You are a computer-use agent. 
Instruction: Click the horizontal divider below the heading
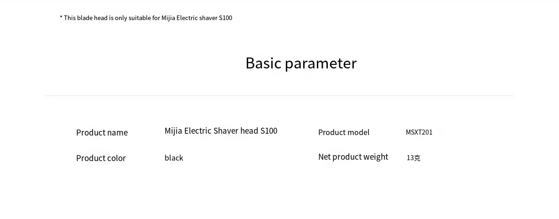click(279, 95)
